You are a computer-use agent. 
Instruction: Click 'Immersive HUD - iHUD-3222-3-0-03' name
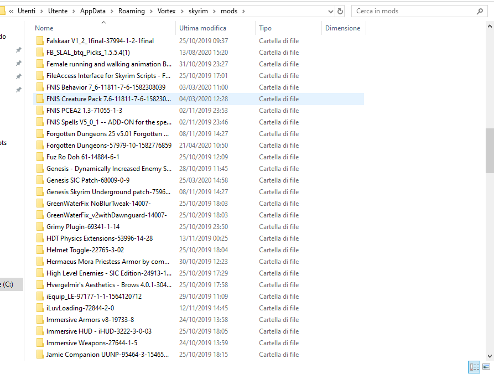tap(99, 331)
